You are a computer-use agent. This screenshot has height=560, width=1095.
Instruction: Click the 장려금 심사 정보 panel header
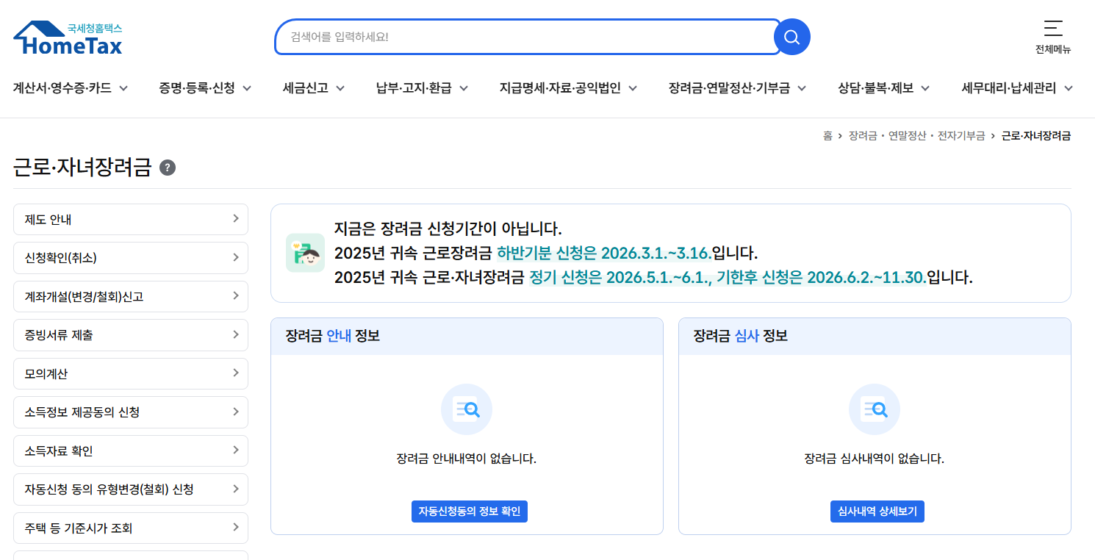[x=875, y=337]
